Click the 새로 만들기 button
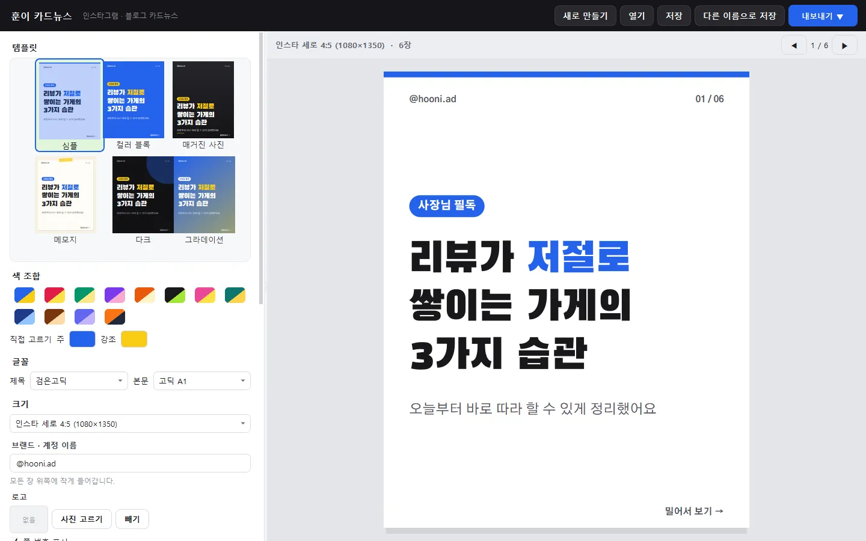Image resolution: width=866 pixels, height=541 pixels. [x=585, y=16]
